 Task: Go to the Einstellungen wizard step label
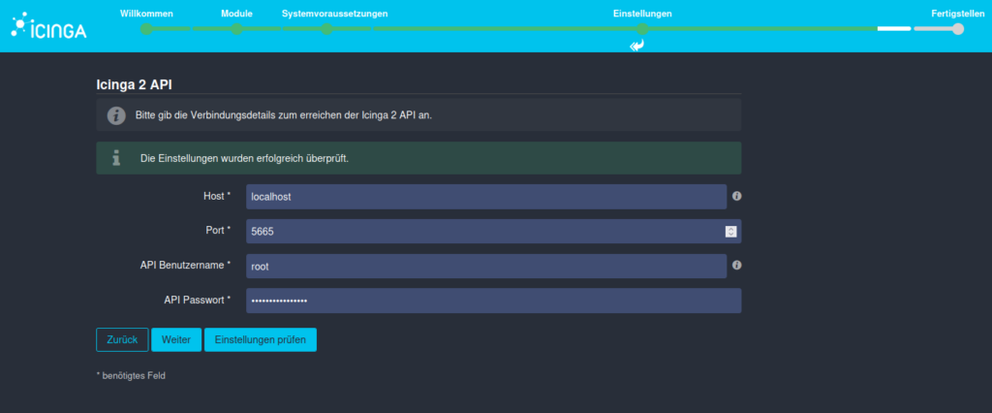click(x=642, y=14)
